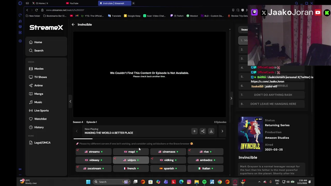Select the streamx server
The image size is (331, 186).
pyautogui.click(x=94, y=152)
